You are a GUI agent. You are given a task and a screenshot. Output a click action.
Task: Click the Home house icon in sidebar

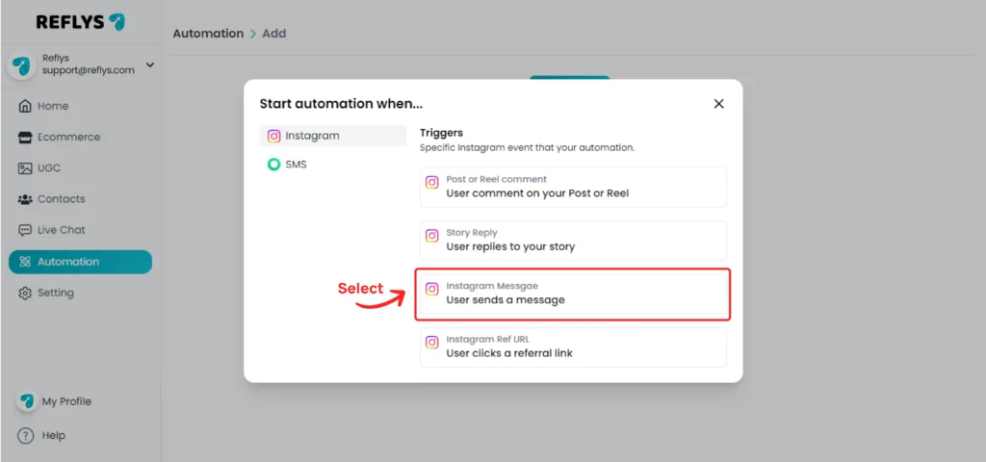(24, 106)
